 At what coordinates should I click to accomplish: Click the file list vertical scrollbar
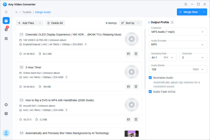click(145, 59)
